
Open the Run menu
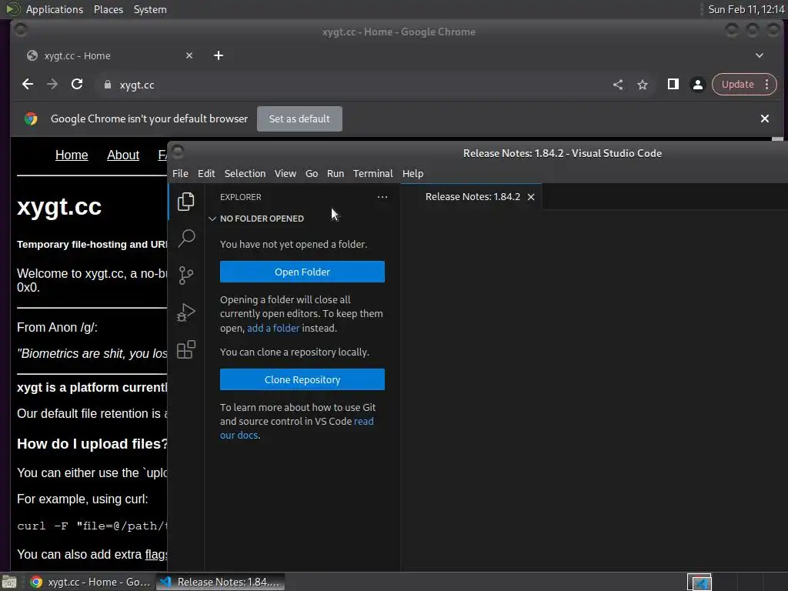tap(336, 173)
